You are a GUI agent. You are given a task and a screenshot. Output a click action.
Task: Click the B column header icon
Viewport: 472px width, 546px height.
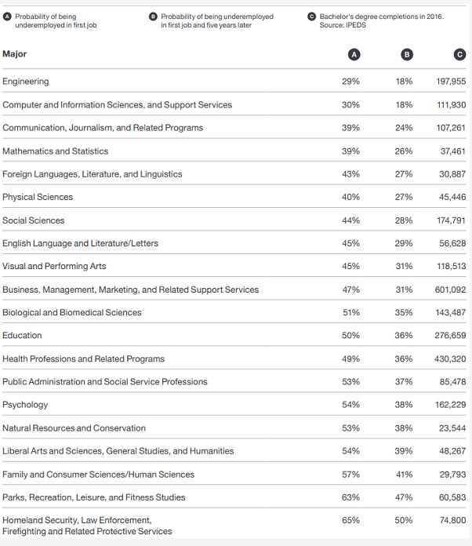coord(407,54)
